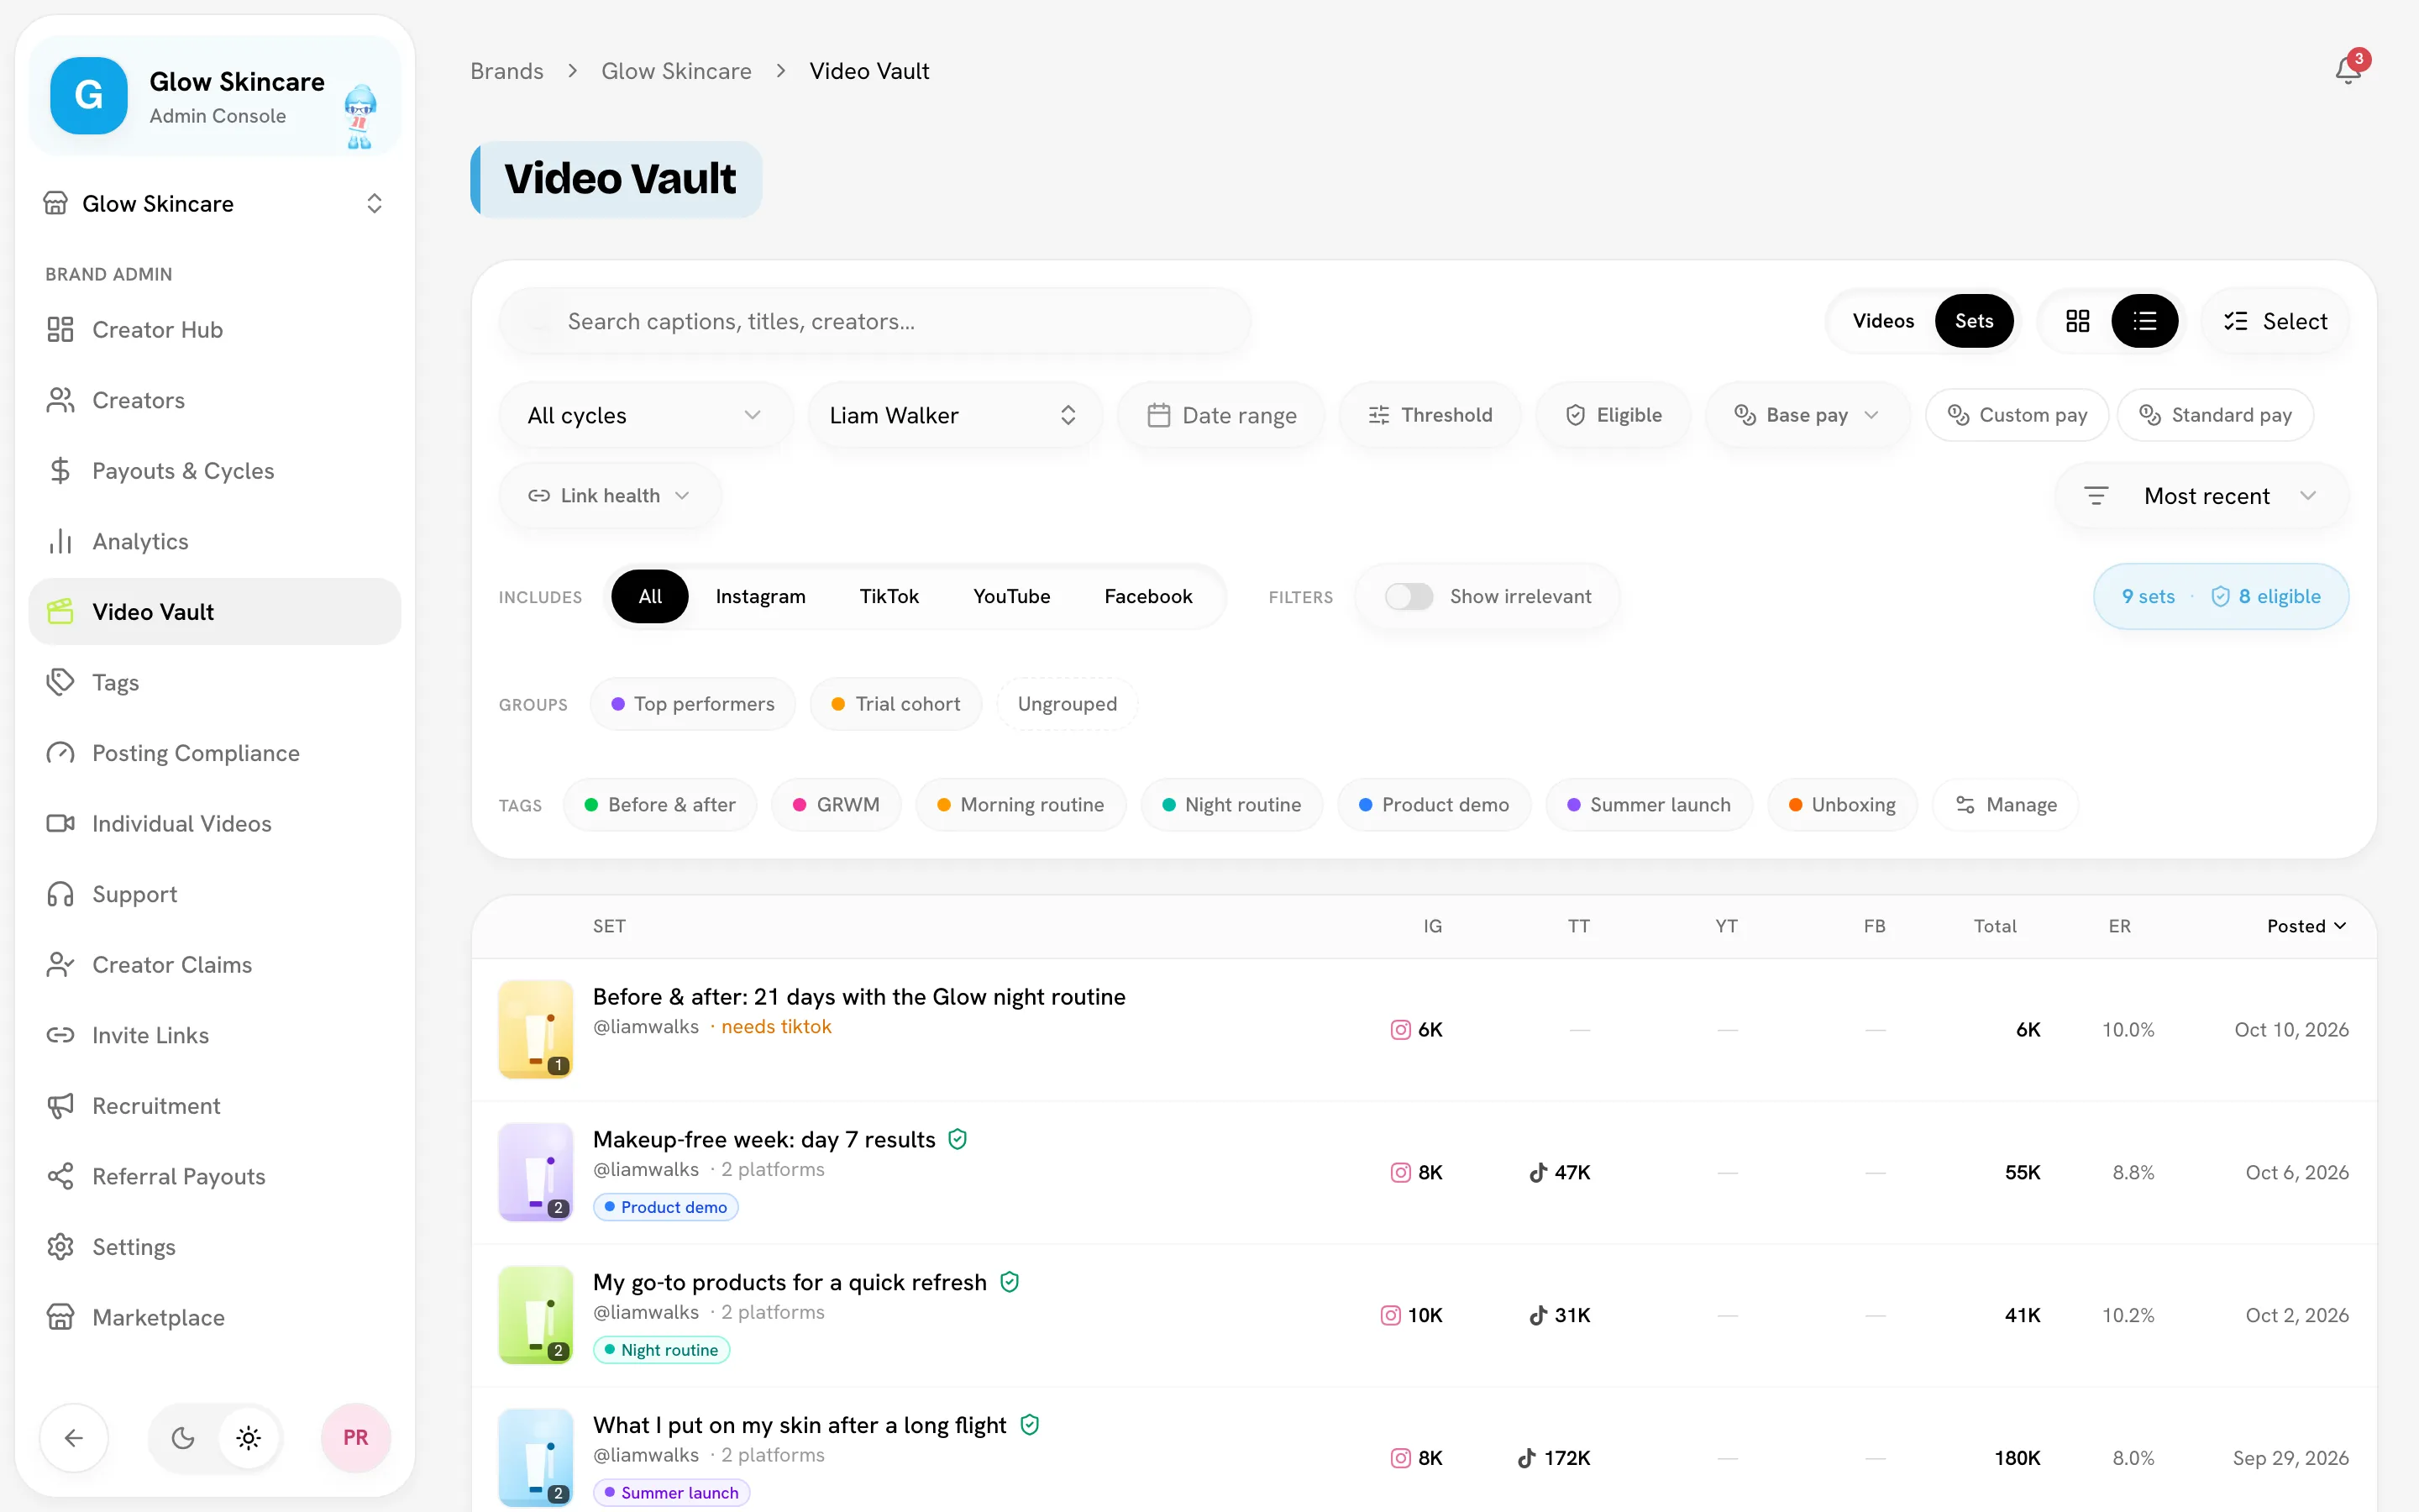
Task: Open Settings in the sidebar
Action: coord(215,1247)
